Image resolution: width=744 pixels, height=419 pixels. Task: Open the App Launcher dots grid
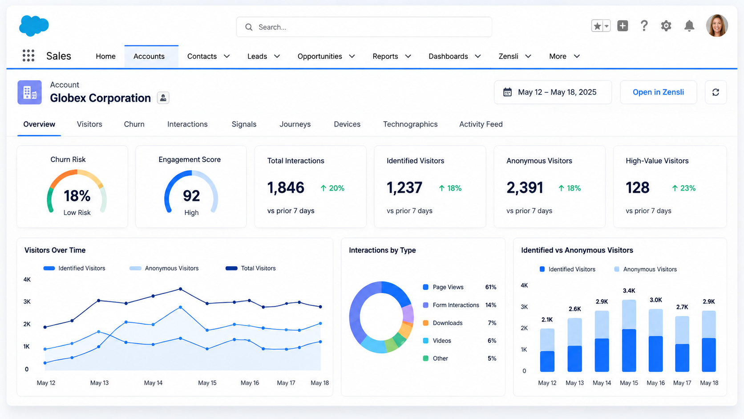[28, 56]
